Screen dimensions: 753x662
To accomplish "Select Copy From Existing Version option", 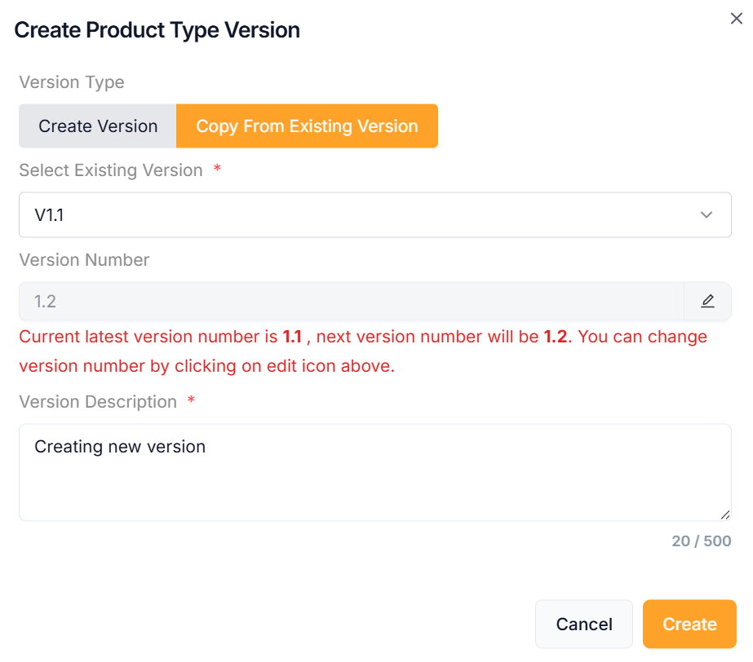I will 307,126.
